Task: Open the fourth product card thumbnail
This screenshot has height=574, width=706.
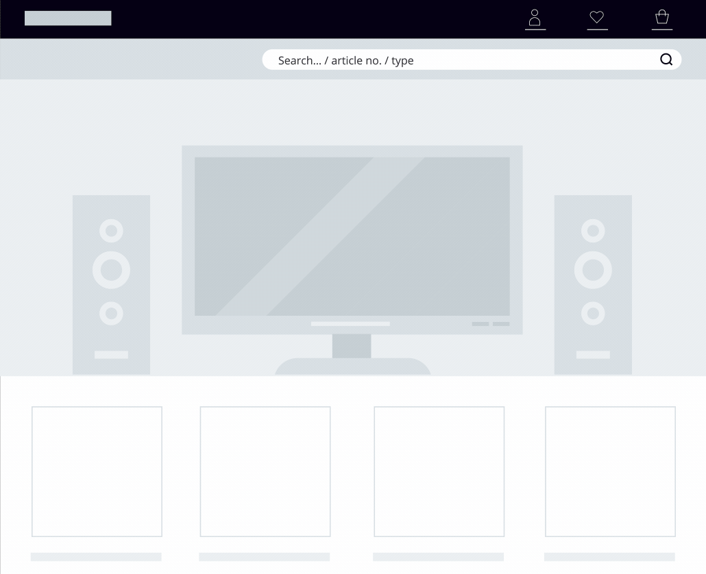Action: 610,471
